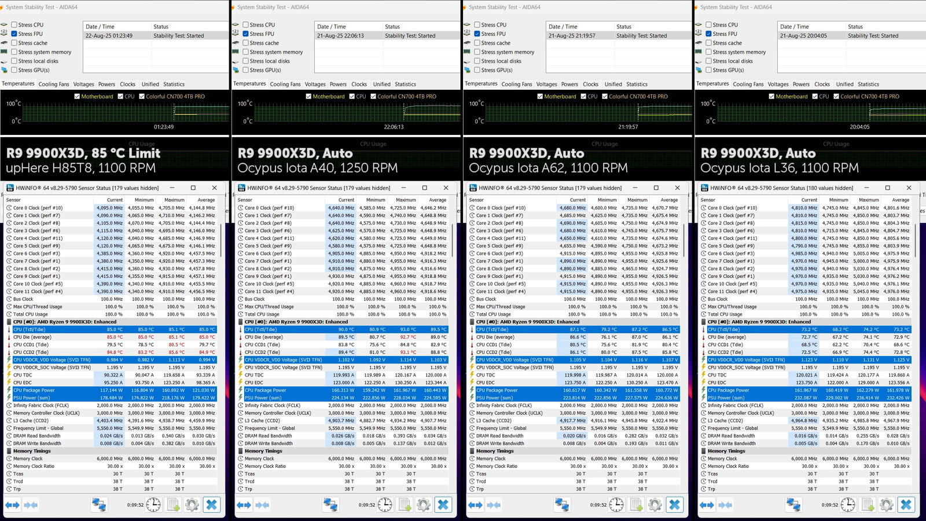Click the Minimum column header in HWiNFO under the Iota L36 banner

(836, 200)
